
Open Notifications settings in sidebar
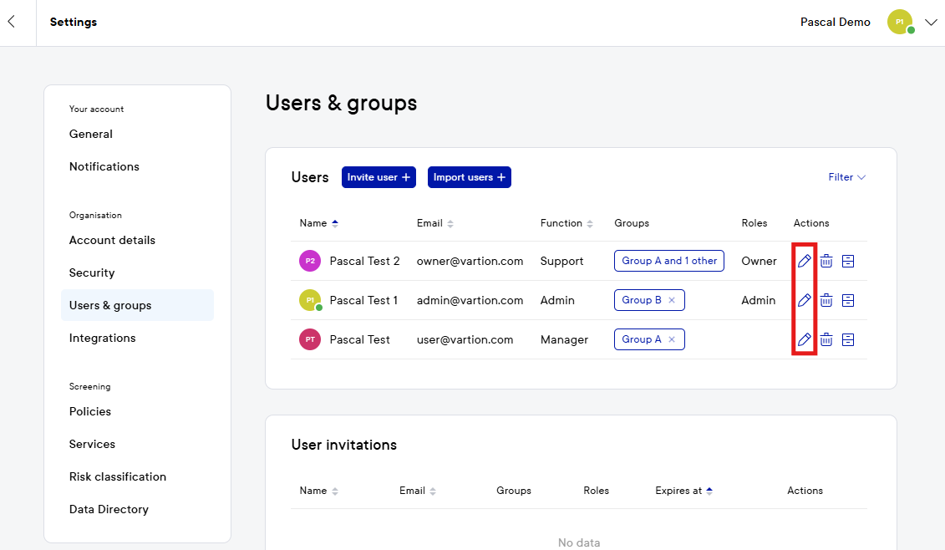pyautogui.click(x=104, y=166)
